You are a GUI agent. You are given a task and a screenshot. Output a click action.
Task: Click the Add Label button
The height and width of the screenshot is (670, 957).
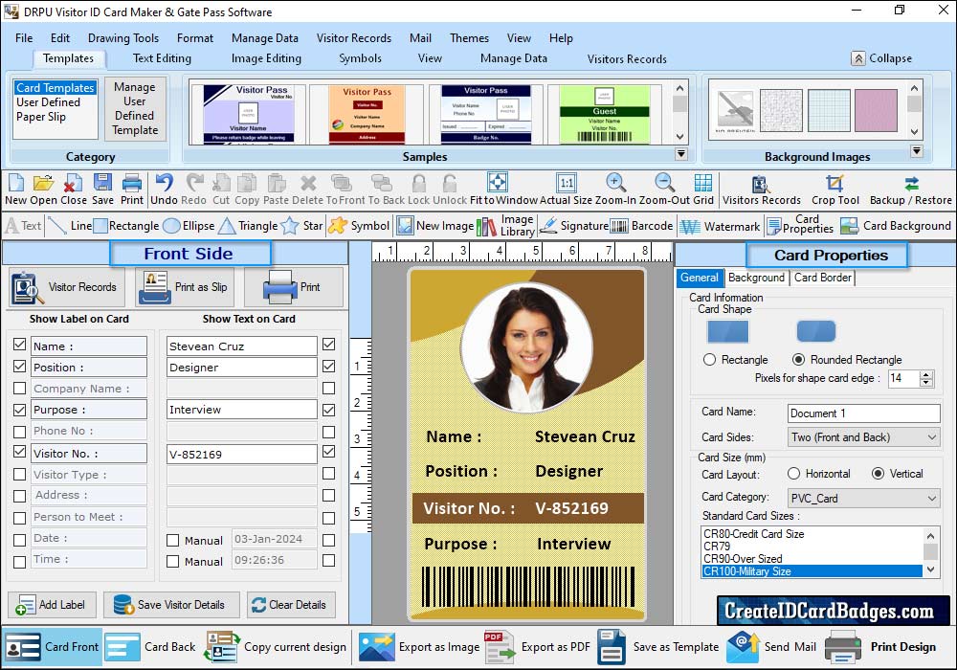click(52, 605)
